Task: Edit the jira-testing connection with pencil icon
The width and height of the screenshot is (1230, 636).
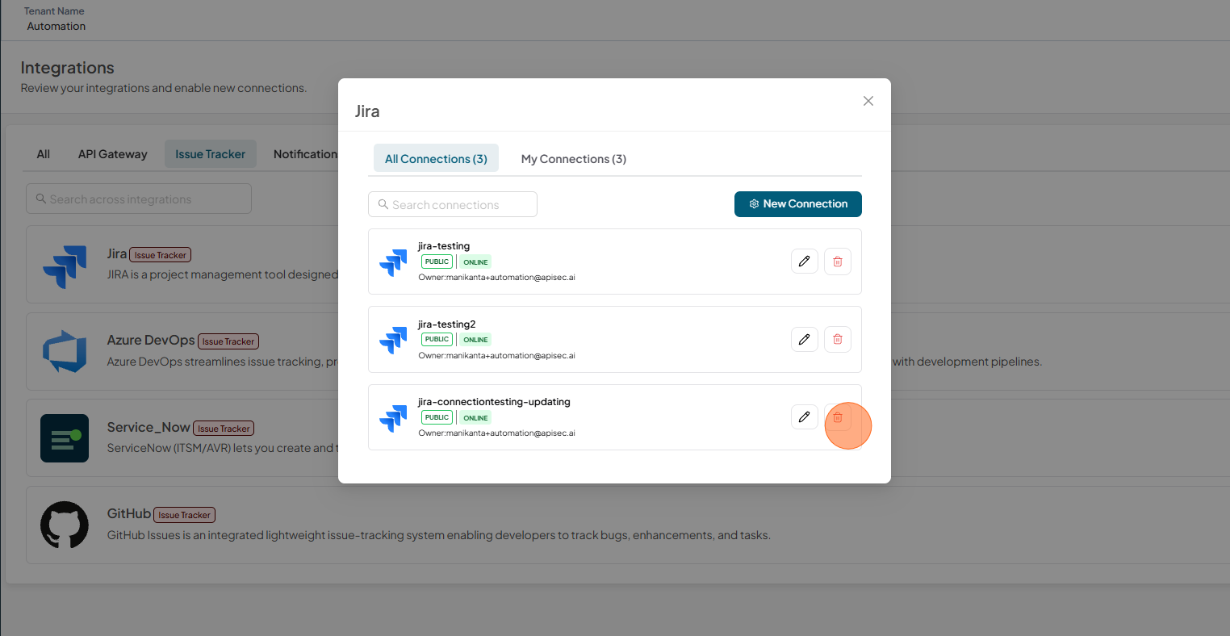Action: click(x=805, y=262)
